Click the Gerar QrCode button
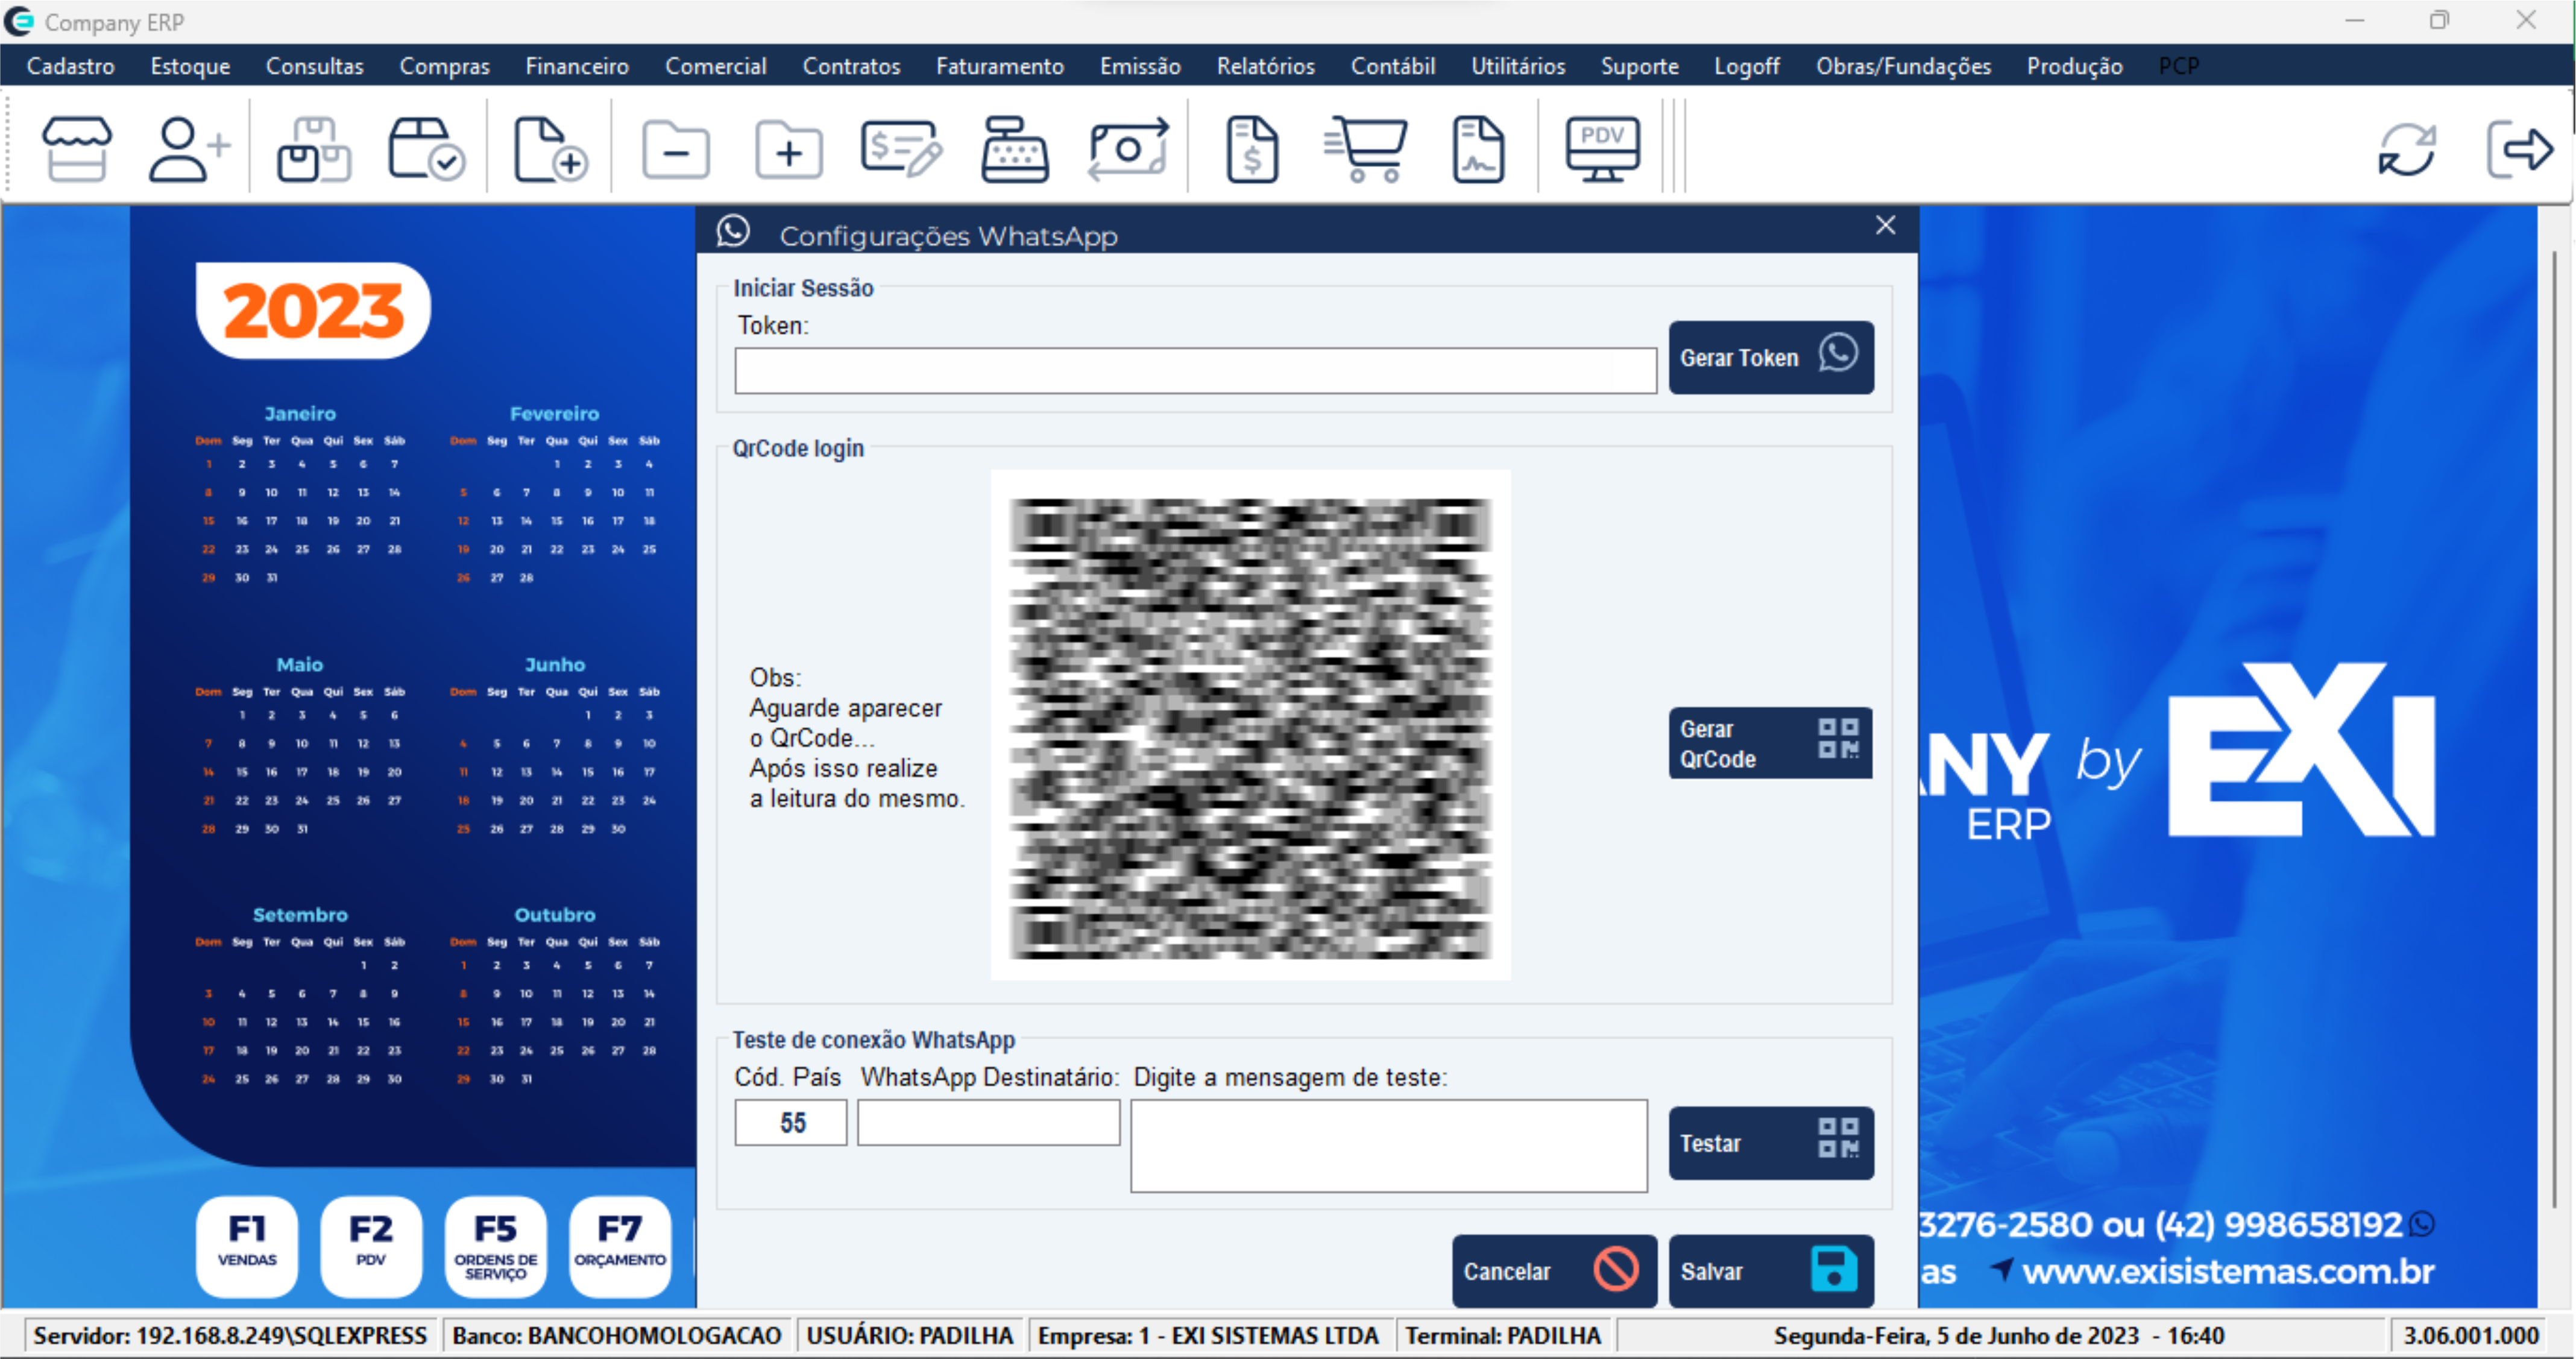Image resolution: width=2576 pixels, height=1359 pixels. click(x=1770, y=743)
